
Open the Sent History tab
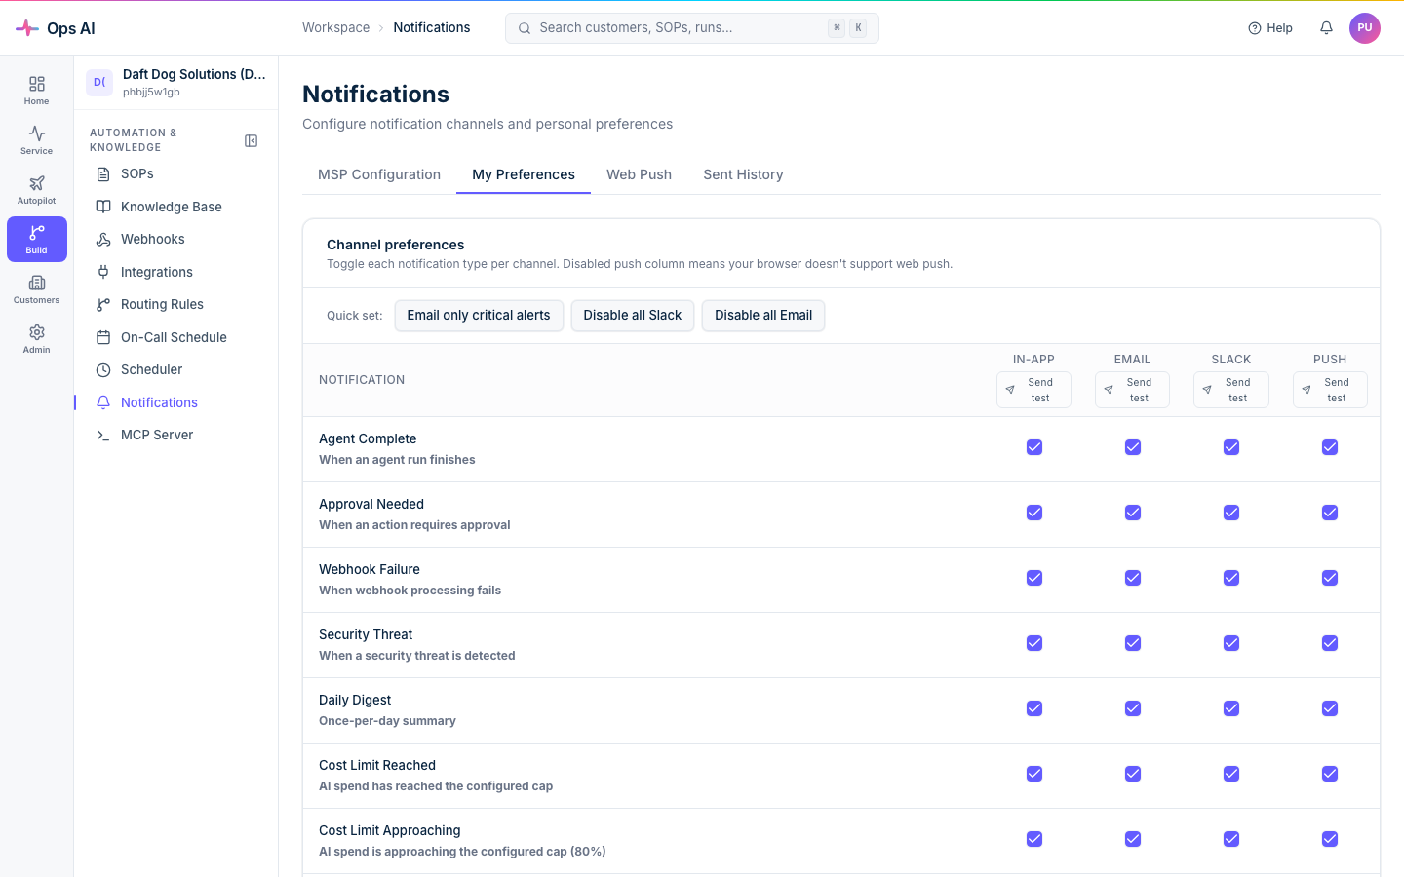[743, 174]
